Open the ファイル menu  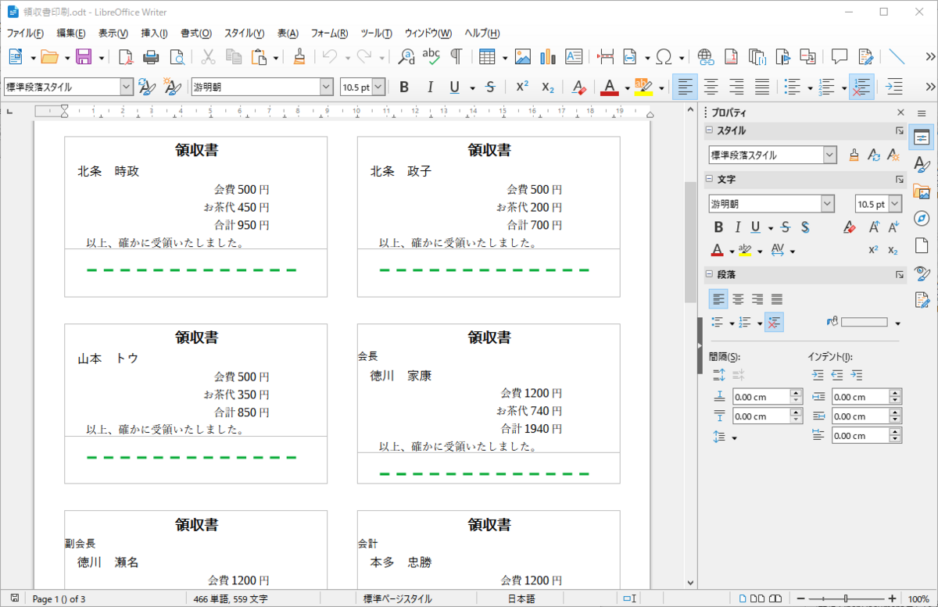25,34
